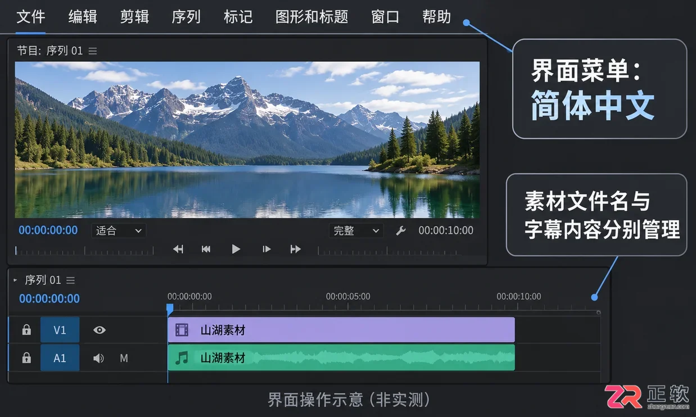The height and width of the screenshot is (417, 696).
Task: Select the A1 track target
Action: click(x=60, y=357)
